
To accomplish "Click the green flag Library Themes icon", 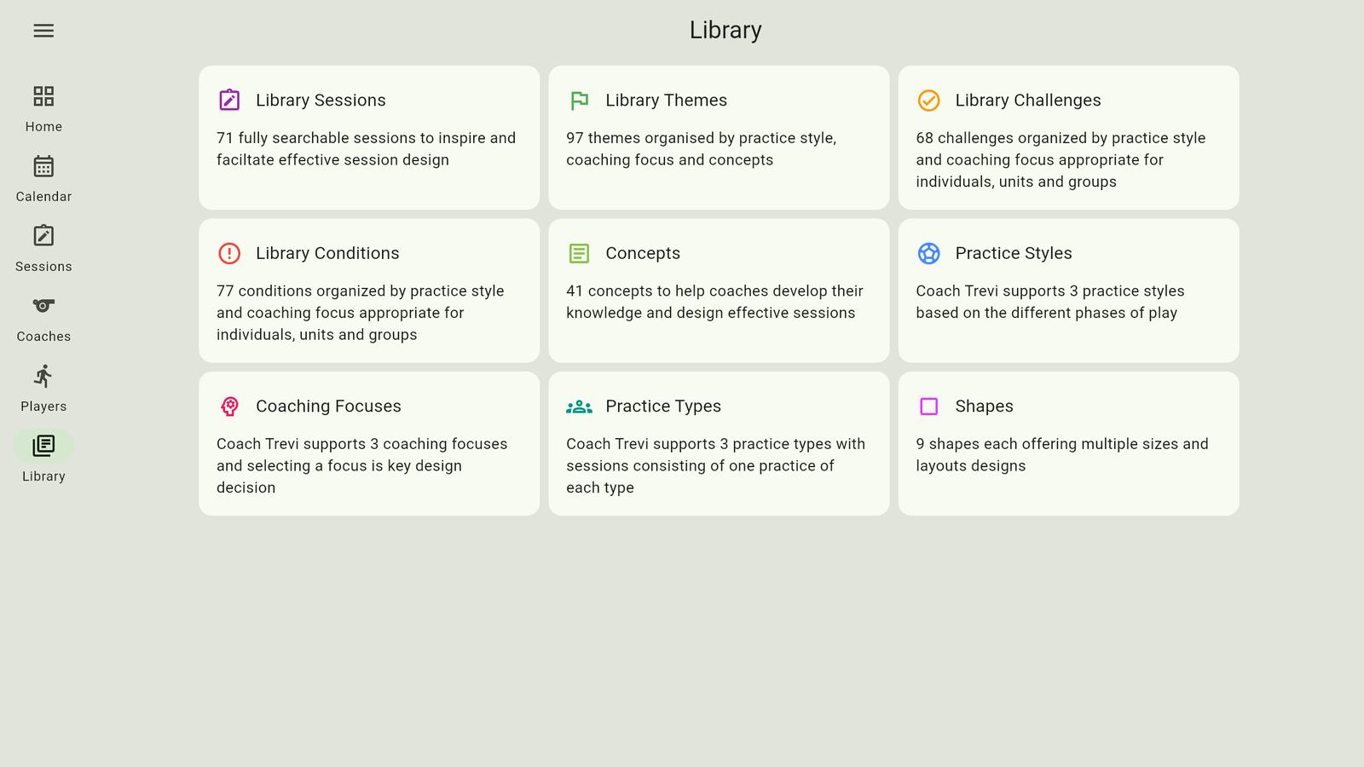I will coord(579,101).
